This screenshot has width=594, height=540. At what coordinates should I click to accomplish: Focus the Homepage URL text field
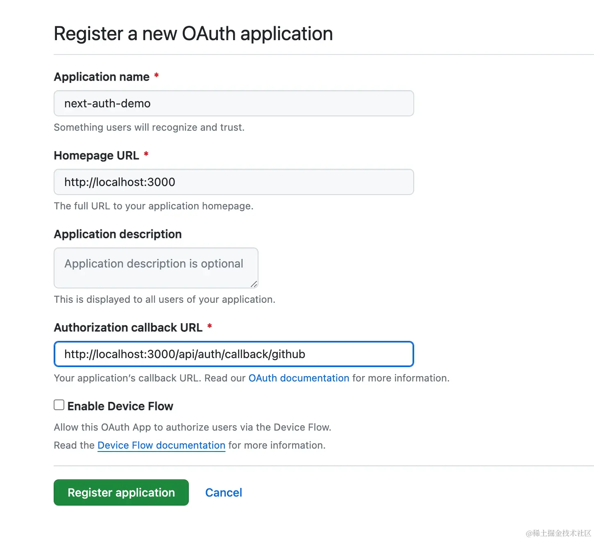[x=234, y=182]
